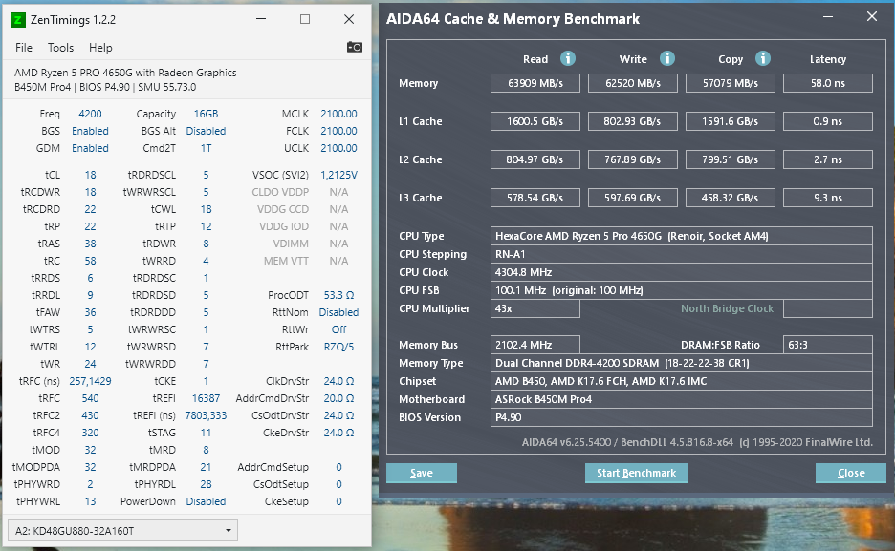This screenshot has width=895, height=551.
Task: Open the Help menu in ZenTimings
Action: pyautogui.click(x=100, y=48)
